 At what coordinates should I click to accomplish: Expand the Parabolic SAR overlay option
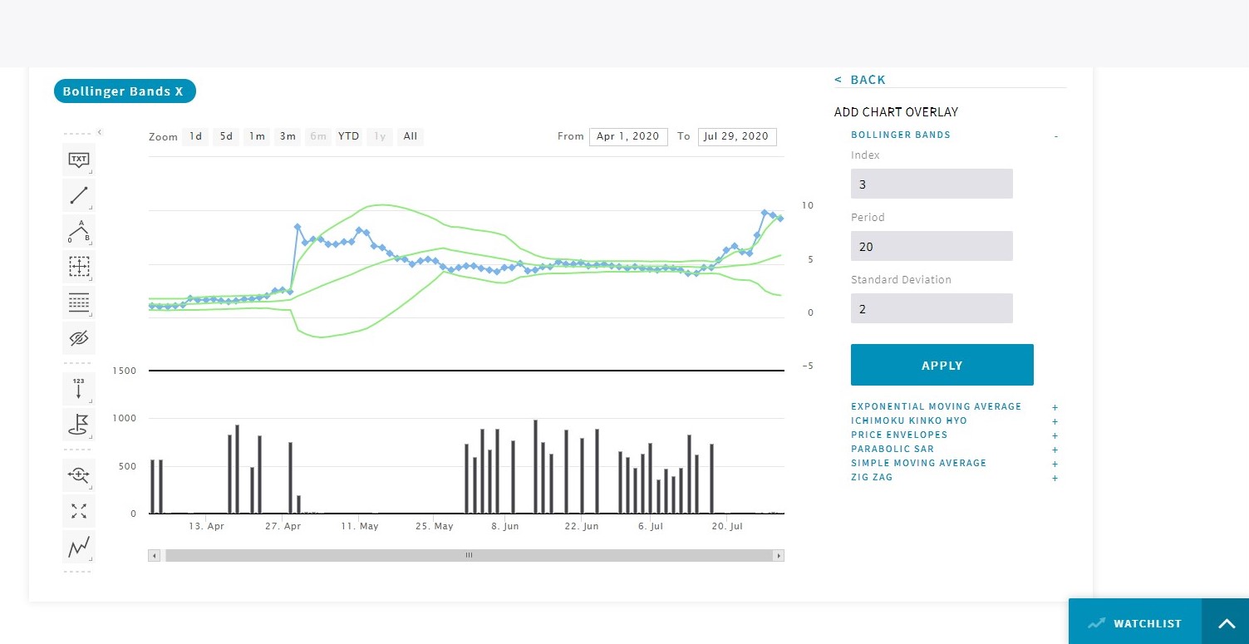1055,450
